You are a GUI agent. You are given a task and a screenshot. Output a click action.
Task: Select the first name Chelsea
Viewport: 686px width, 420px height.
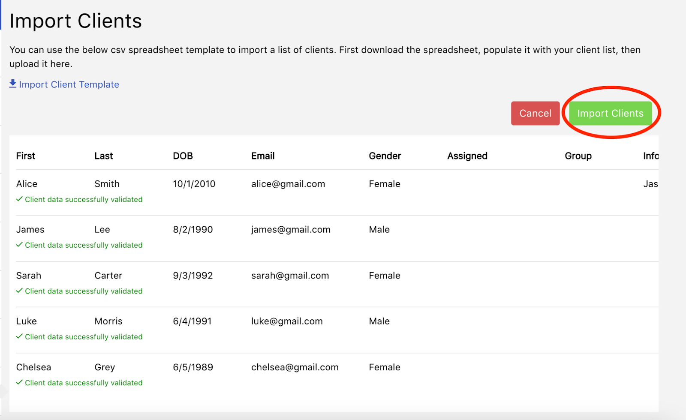(33, 367)
